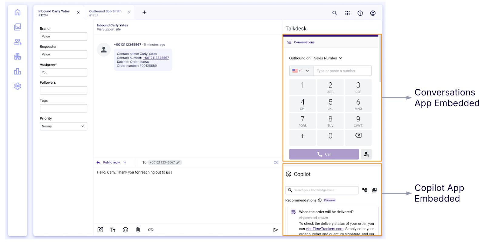Dial digit 2 ABC on keypad
This screenshot has height=242, width=485.
[330, 87]
